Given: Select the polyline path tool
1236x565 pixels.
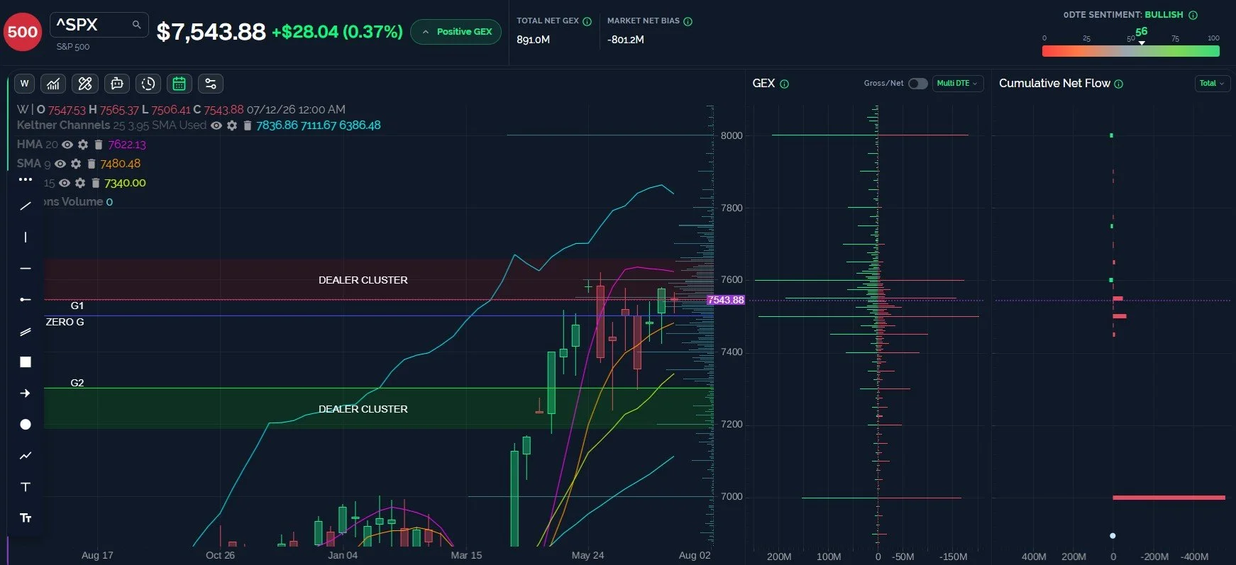Looking at the screenshot, I should click(x=26, y=456).
